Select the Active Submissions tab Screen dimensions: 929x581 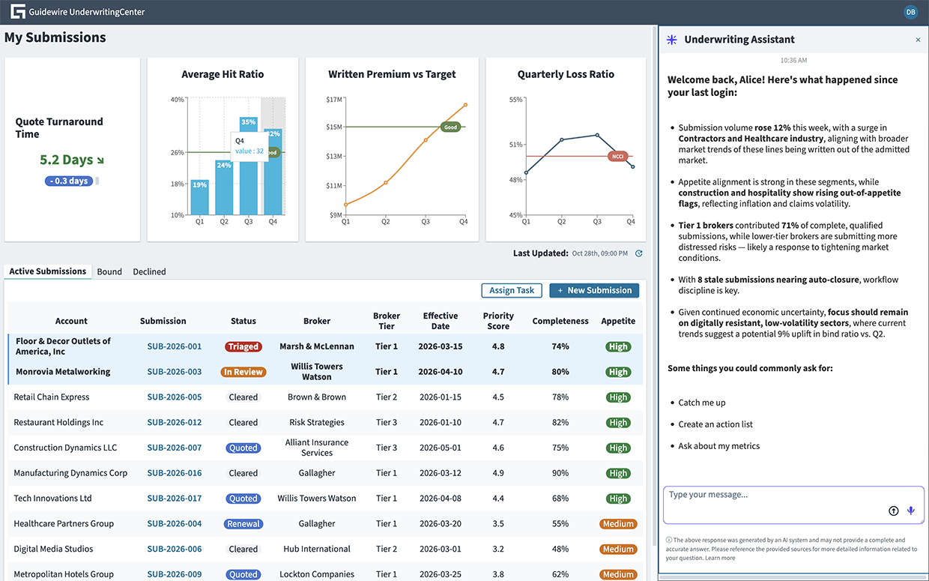(47, 271)
